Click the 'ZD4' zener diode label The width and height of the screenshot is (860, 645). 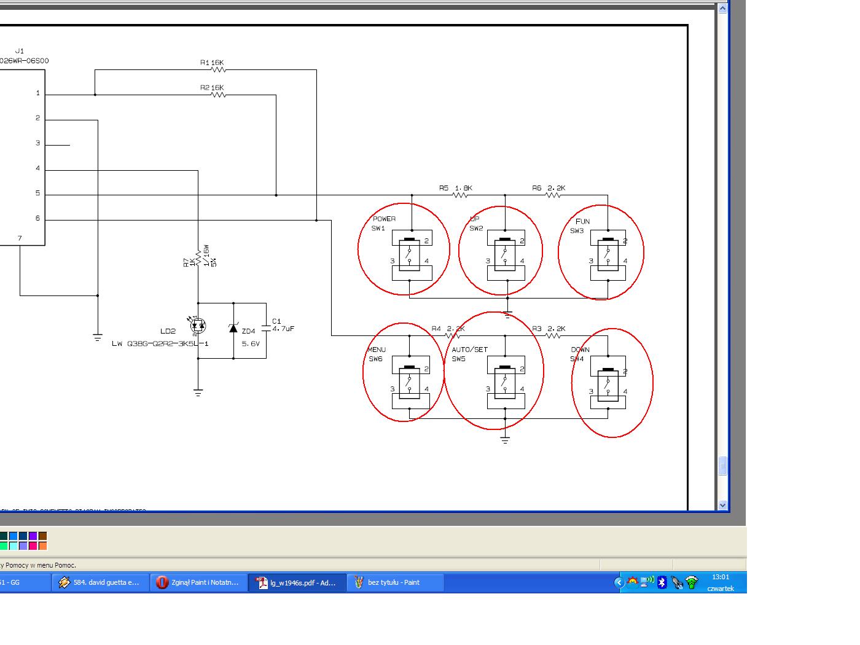coord(248,332)
